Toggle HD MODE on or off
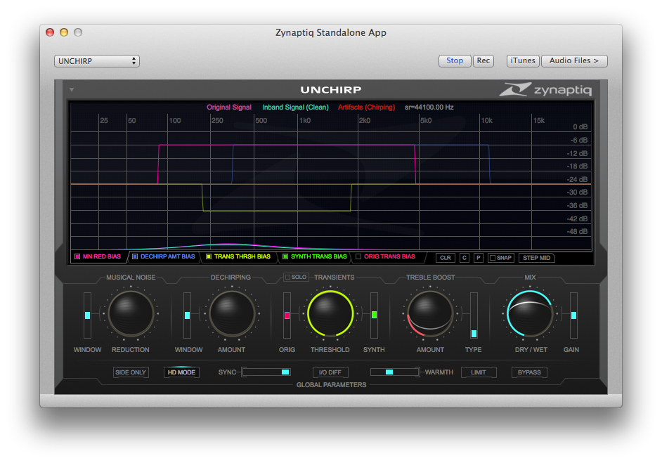662x463 pixels. pyautogui.click(x=181, y=372)
